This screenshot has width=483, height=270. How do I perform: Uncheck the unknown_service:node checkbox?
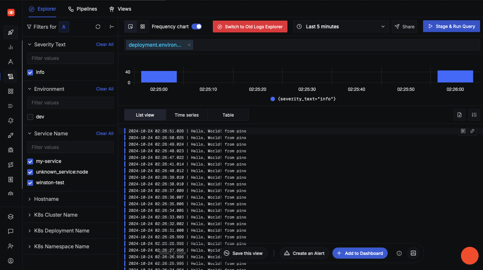pos(30,172)
